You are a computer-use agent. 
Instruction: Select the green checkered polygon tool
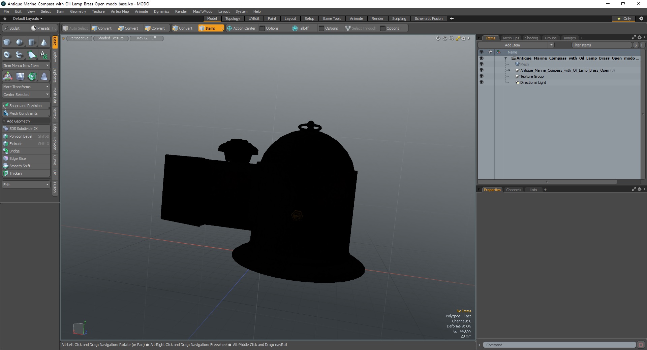pos(32,76)
